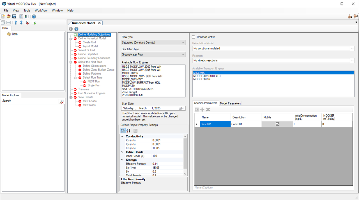Click the grey back navigation arrow
Image resolution: width=359 pixels, height=200 pixels.
pos(71,29)
